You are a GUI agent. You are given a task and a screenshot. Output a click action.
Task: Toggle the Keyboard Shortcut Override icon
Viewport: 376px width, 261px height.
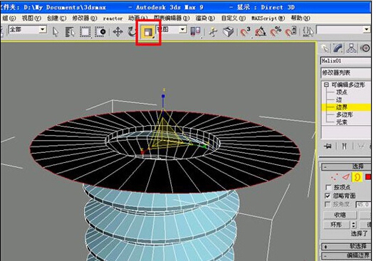point(228,32)
